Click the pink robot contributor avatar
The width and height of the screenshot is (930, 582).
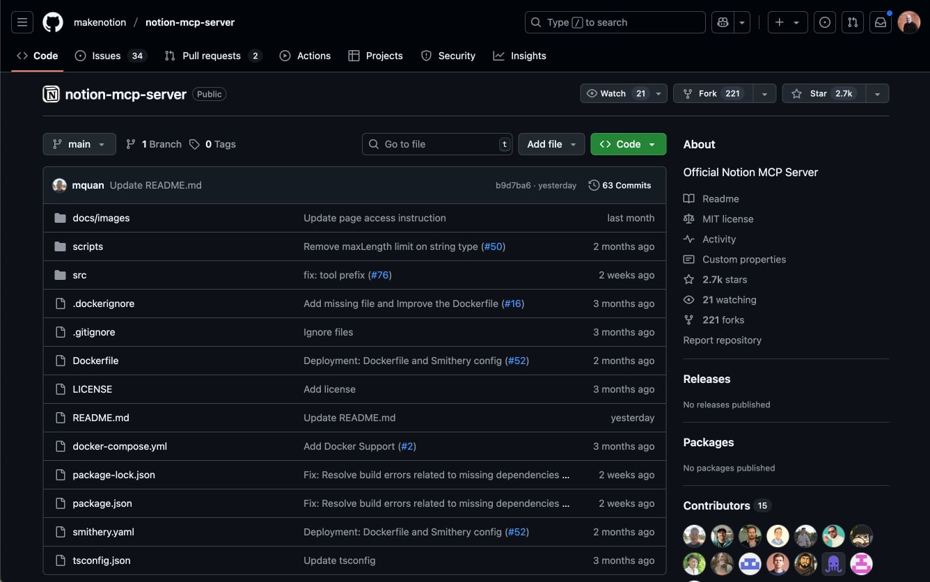[x=861, y=563]
